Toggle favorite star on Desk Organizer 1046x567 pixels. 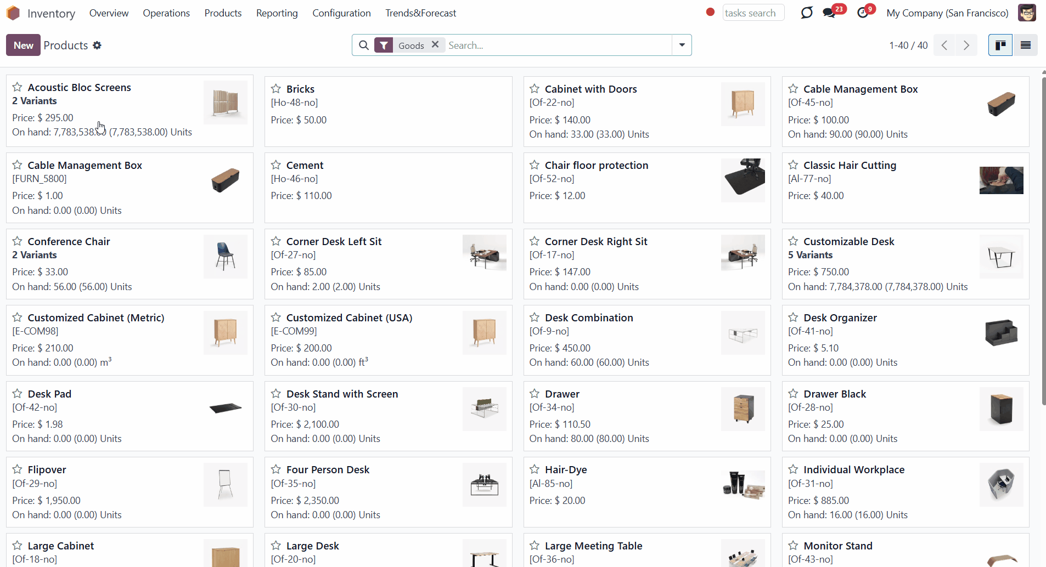[x=793, y=317]
